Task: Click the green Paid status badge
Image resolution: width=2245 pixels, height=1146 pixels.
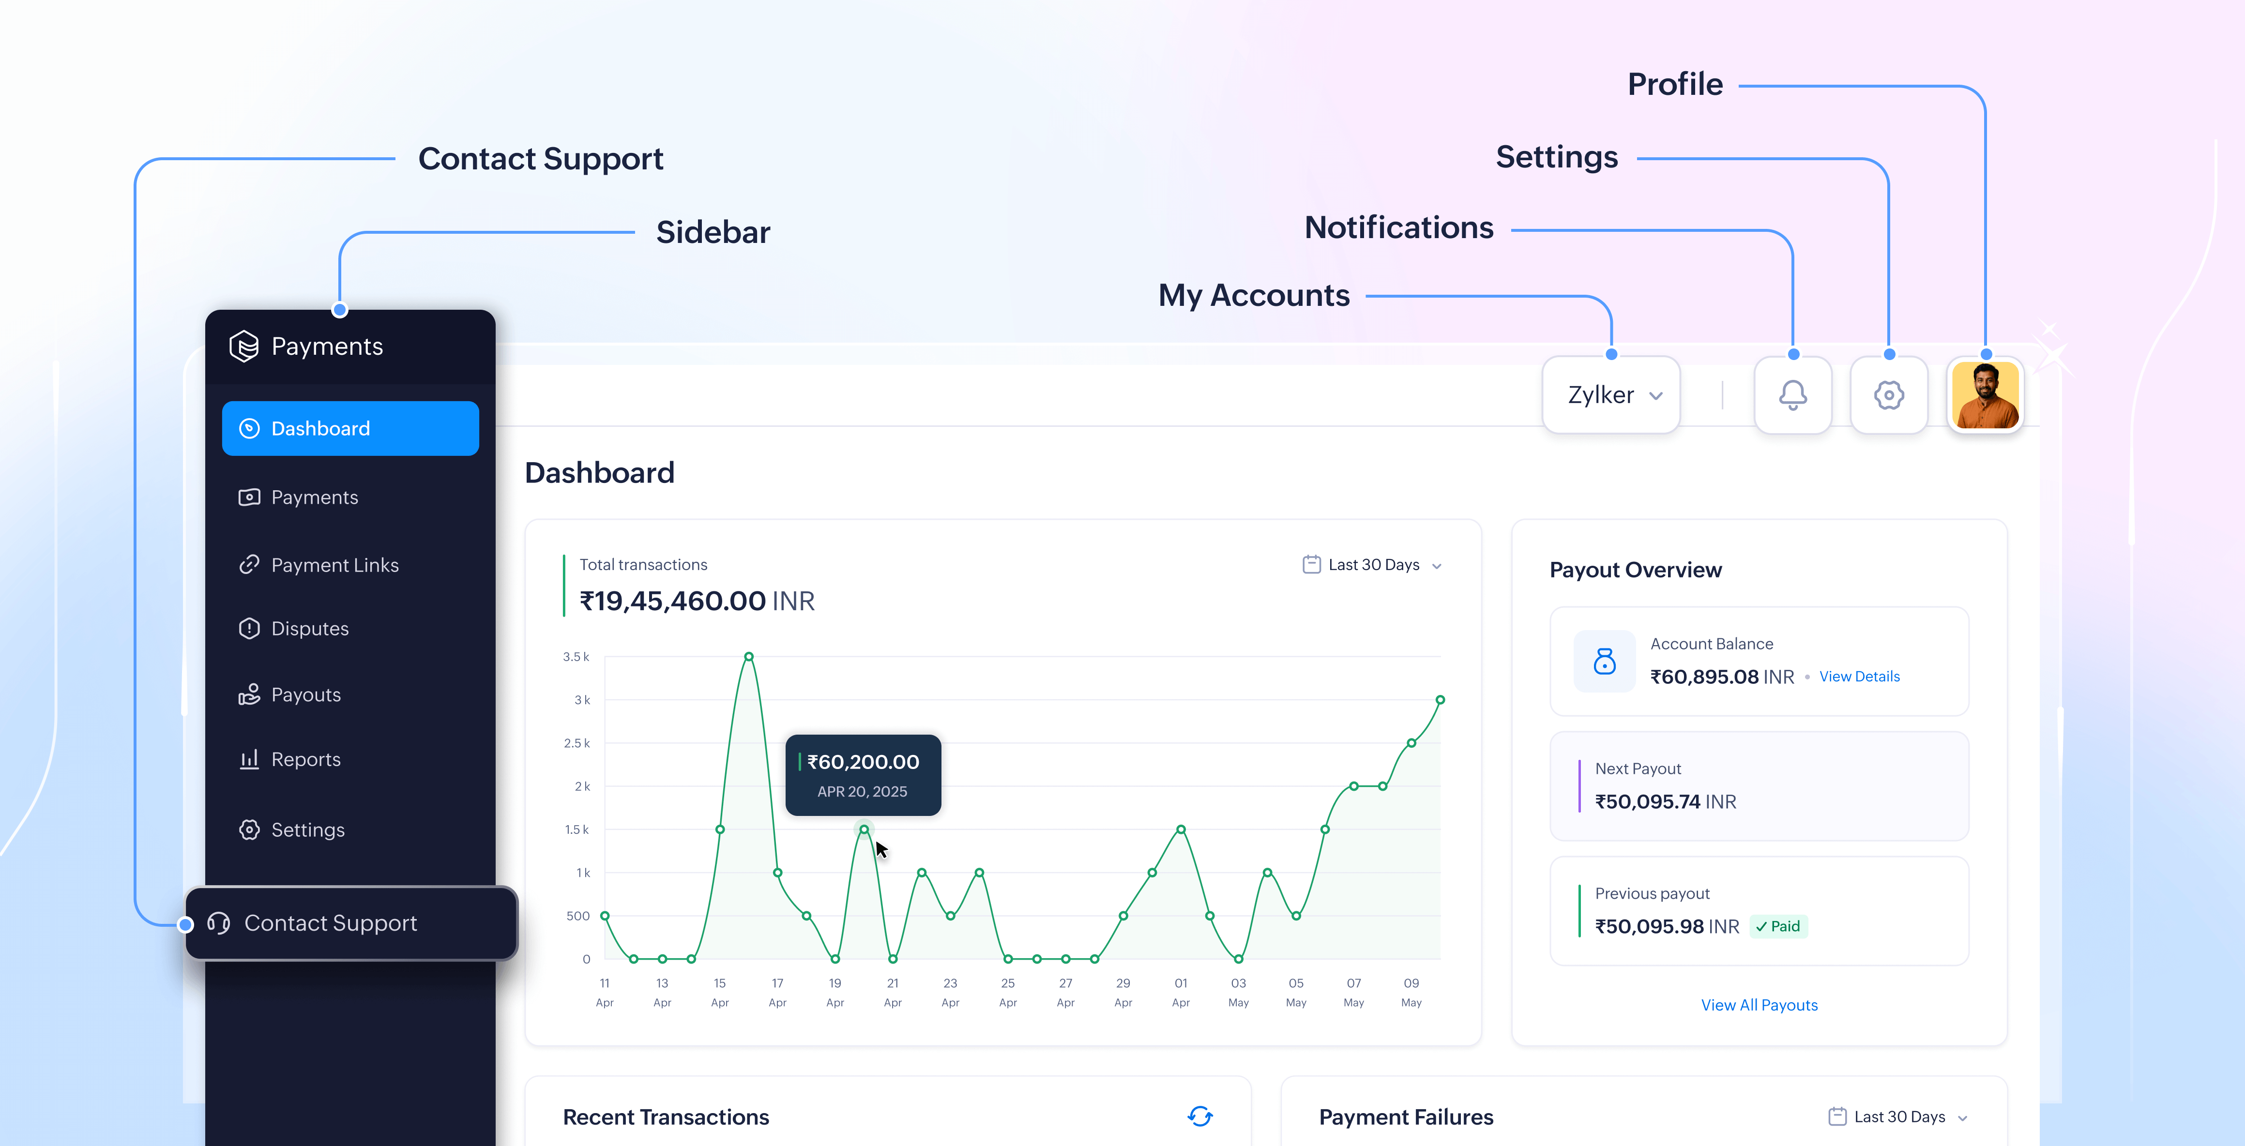Action: (1778, 926)
